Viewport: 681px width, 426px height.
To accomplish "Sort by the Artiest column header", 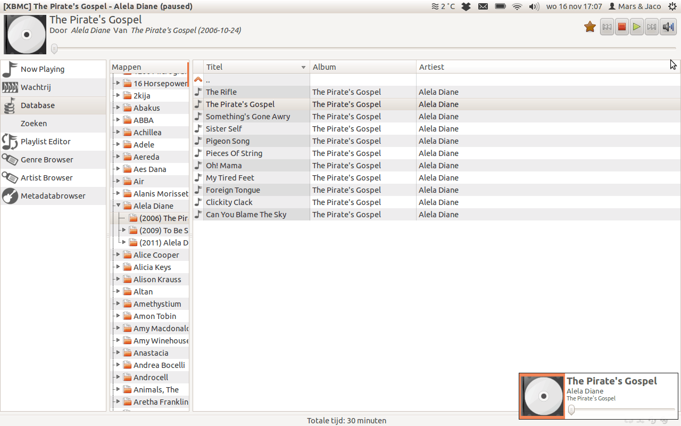I will (548, 67).
